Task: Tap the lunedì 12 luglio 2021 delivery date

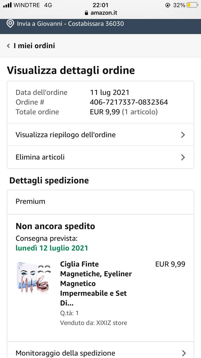Action: [52, 248]
